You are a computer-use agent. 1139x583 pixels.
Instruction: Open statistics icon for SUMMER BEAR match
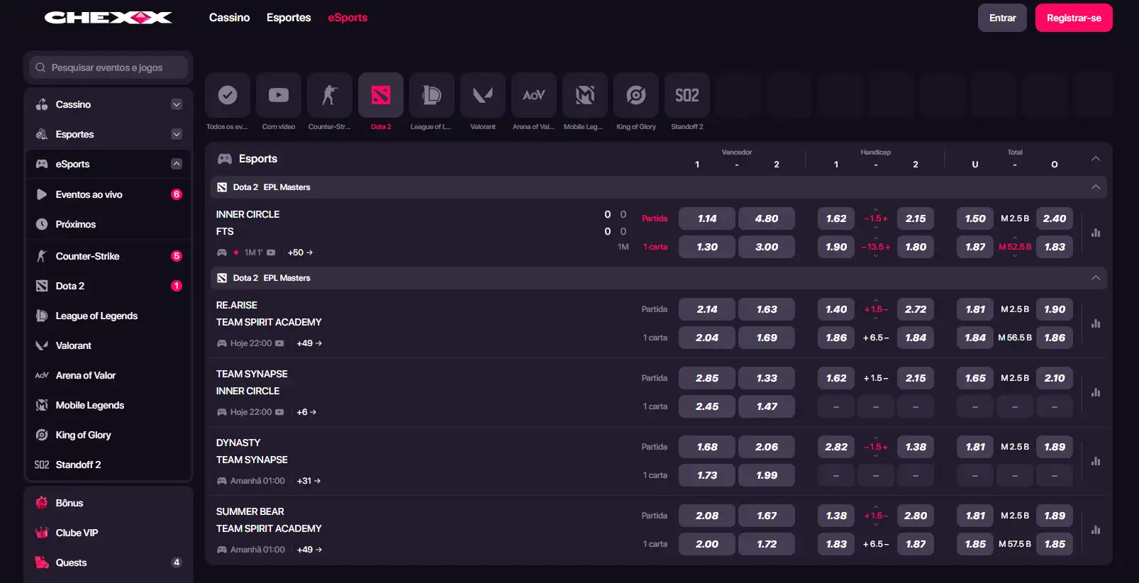click(1096, 530)
